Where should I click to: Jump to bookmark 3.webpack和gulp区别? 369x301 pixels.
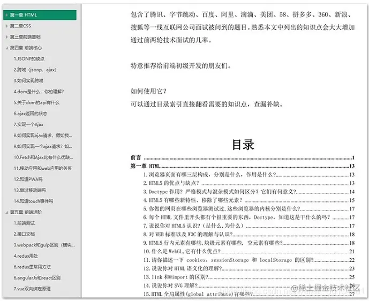click(44, 245)
